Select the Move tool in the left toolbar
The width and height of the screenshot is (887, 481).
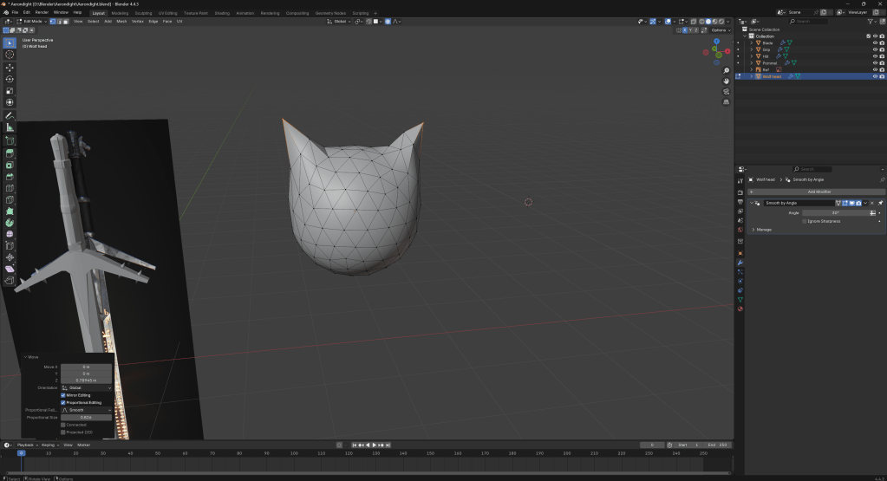coord(10,67)
